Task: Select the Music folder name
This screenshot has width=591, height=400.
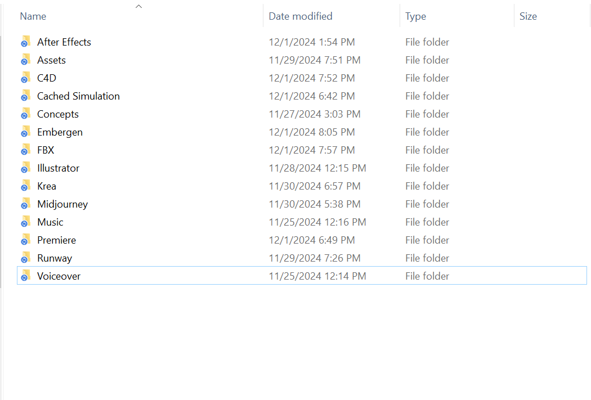Action: point(50,222)
